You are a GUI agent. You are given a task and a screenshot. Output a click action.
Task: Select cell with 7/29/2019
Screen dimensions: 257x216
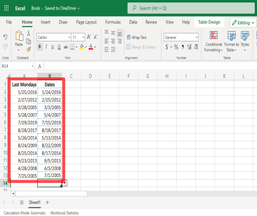coord(24,122)
